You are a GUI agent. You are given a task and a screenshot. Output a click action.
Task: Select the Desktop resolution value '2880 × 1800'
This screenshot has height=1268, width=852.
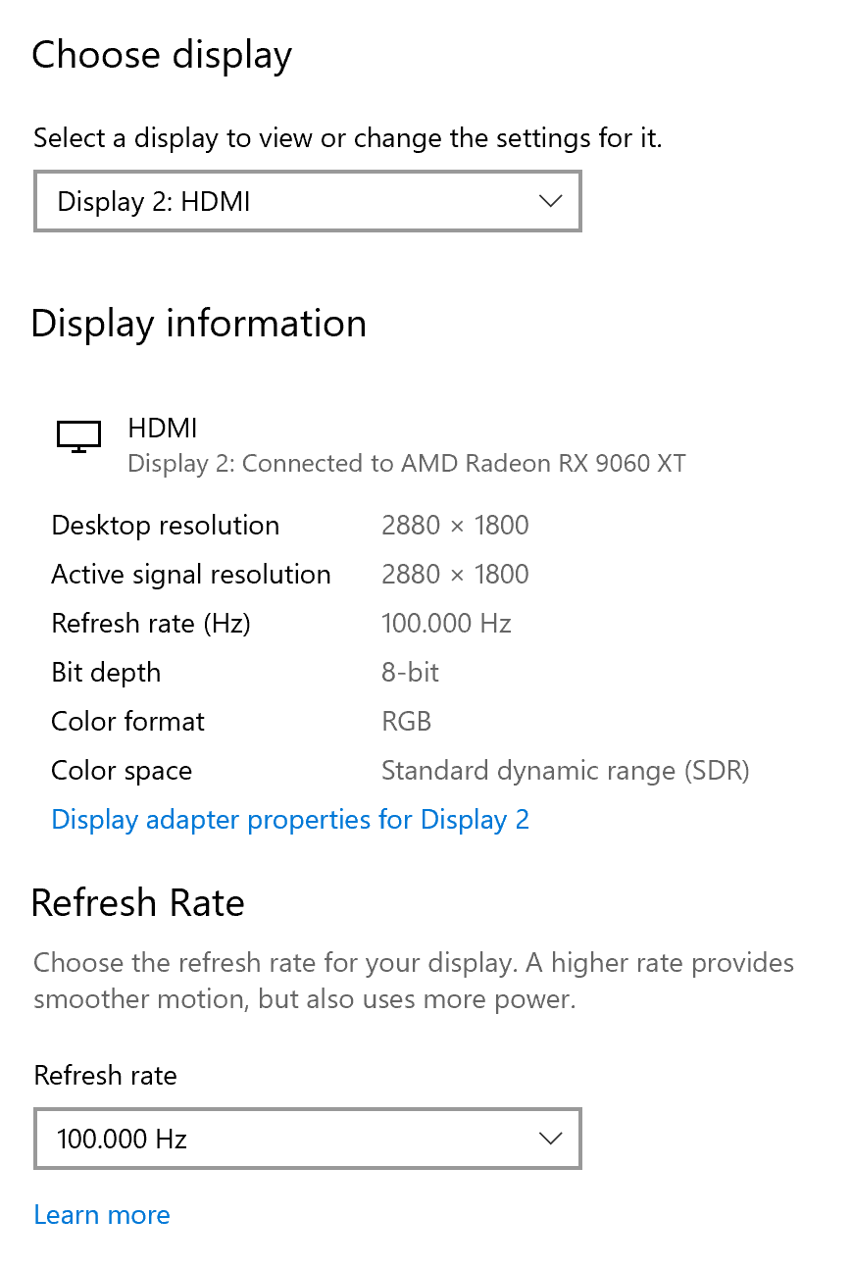455,525
